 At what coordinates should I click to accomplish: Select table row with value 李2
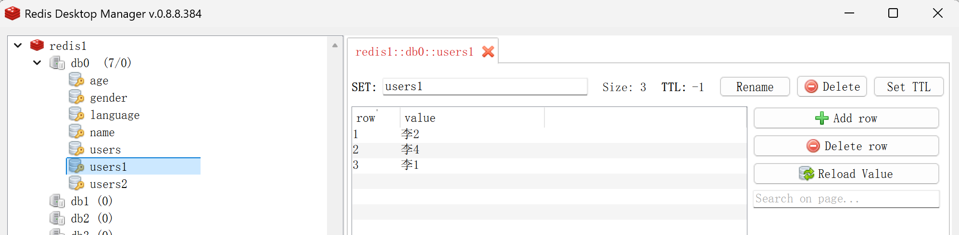(549, 134)
